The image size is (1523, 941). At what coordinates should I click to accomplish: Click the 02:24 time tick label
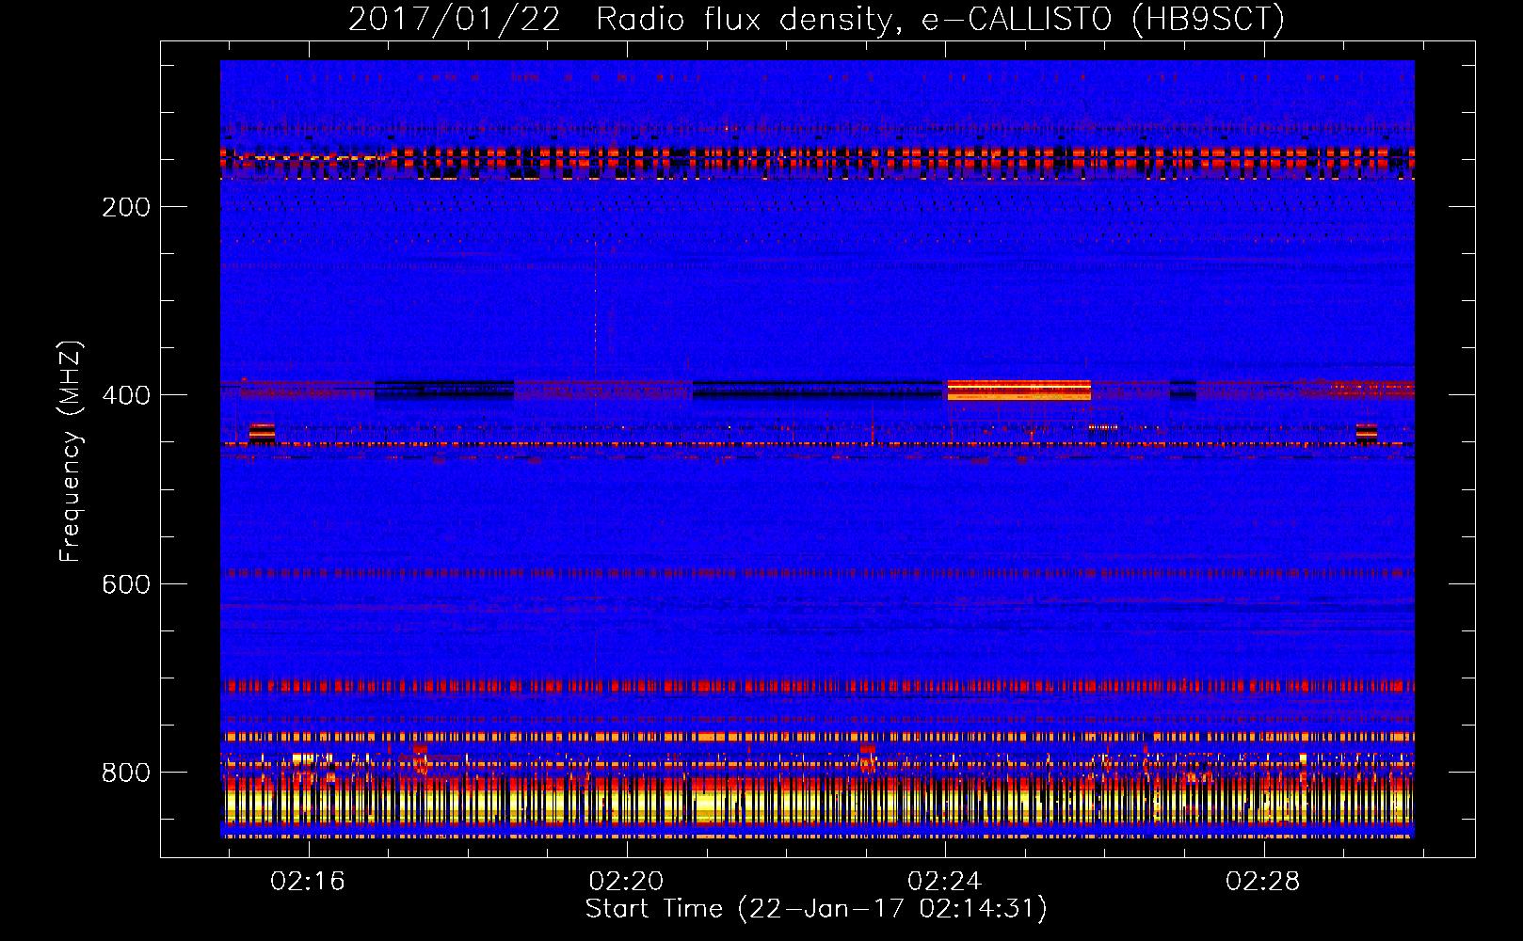tap(944, 881)
